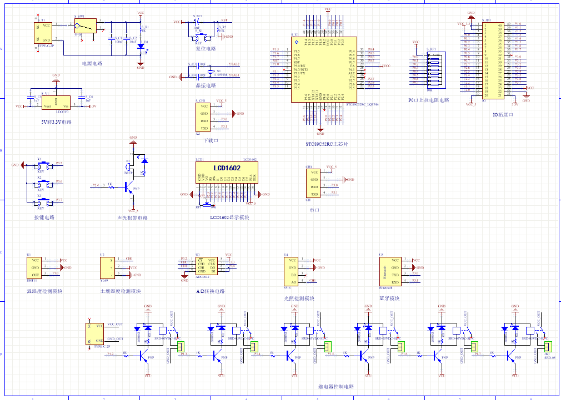The height and width of the screenshot is (400, 561).
Task: Click the CH1 serial port connector
Action: [314, 183]
